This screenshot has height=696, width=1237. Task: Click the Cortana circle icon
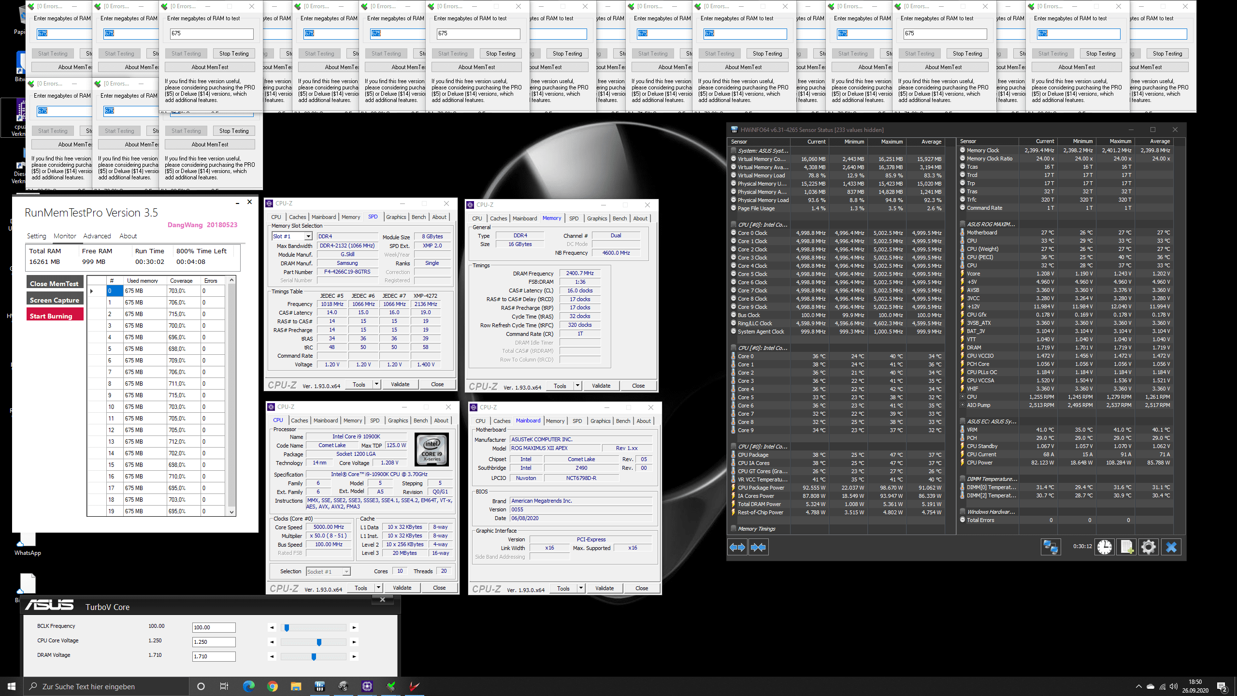[201, 686]
